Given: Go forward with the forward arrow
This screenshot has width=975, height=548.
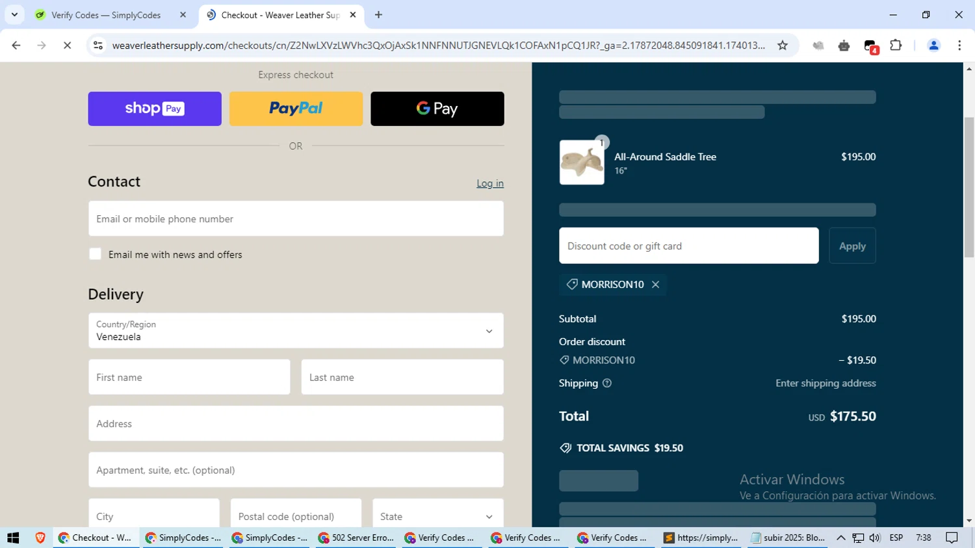Looking at the screenshot, I should pos(42,46).
